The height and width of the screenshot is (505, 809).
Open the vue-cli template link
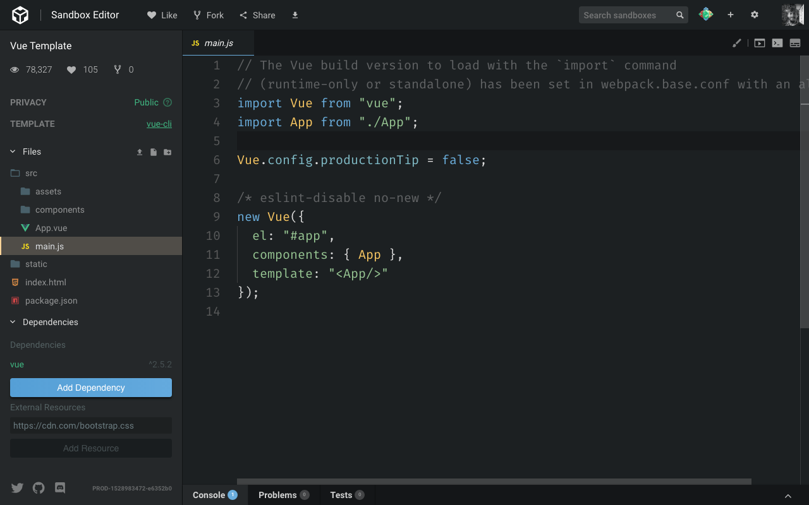point(159,124)
